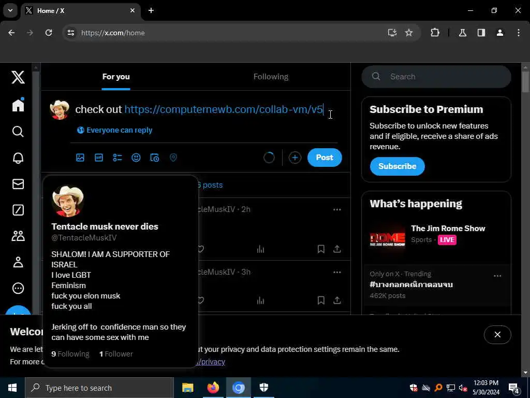The width and height of the screenshot is (530, 398).
Task: Add another post with plus icon
Action: tap(295, 158)
